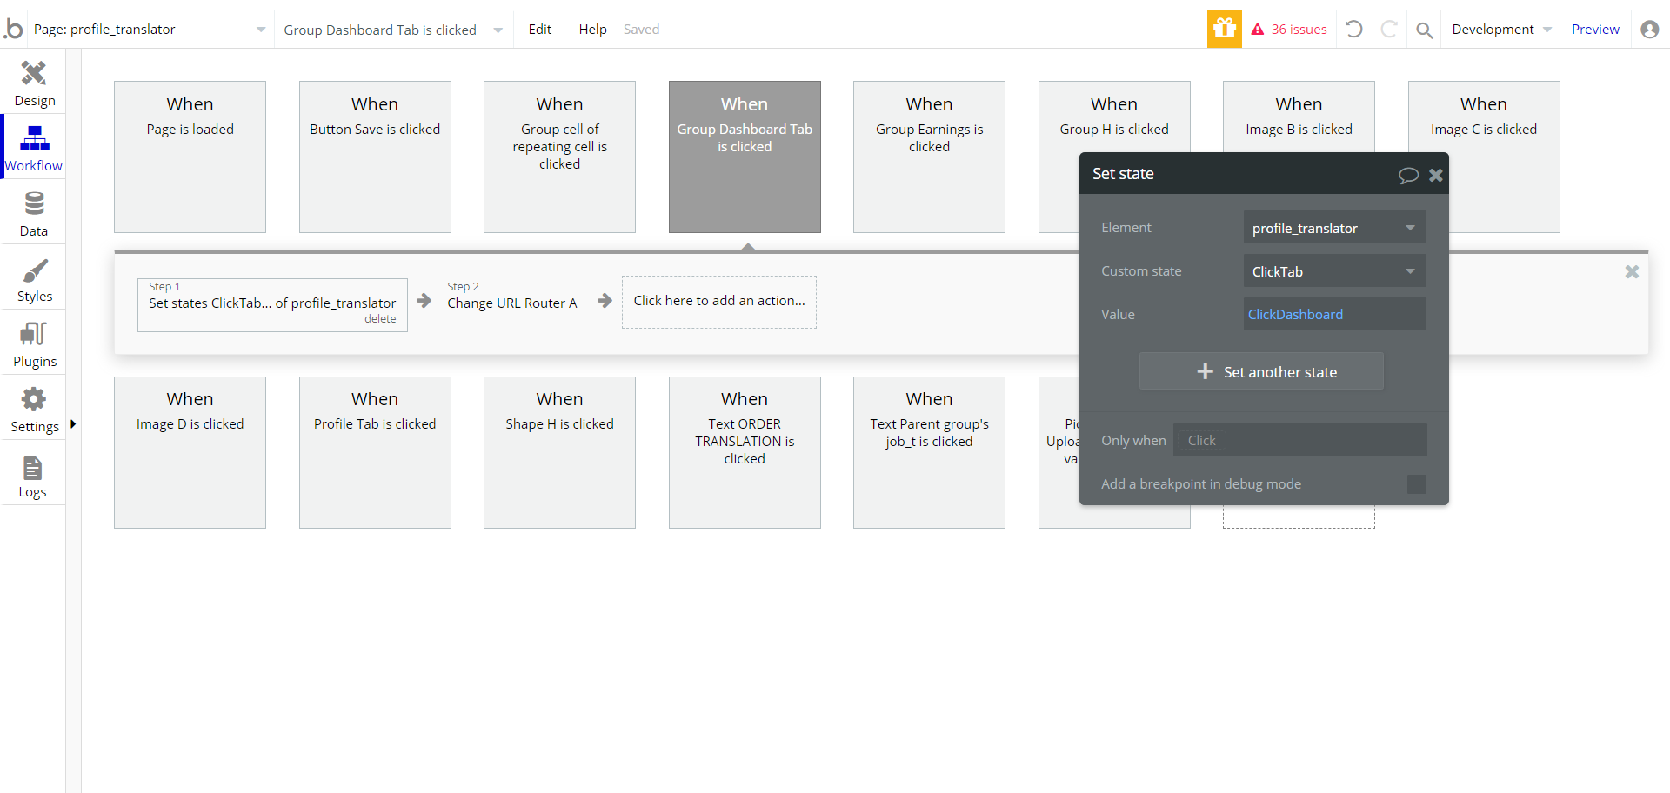Open the user account avatar menu
Image resolution: width=1670 pixels, height=793 pixels.
click(1649, 30)
